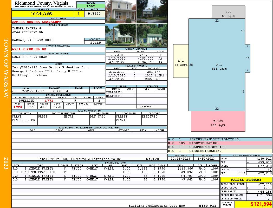
Task: Select the side-view house photo with chimney
Action: click(x=121, y=35)
